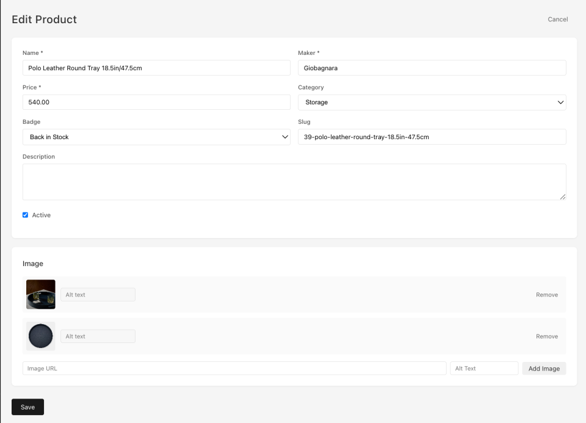
Task: Click the Edit Product heading
Action: (x=44, y=20)
